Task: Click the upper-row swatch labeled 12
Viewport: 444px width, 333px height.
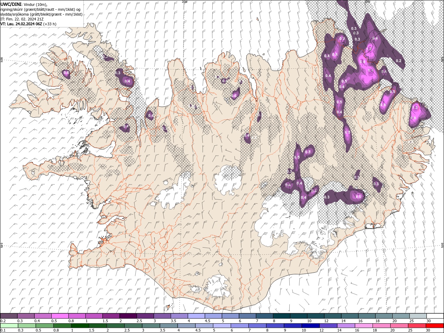Action: click(x=333, y=316)
